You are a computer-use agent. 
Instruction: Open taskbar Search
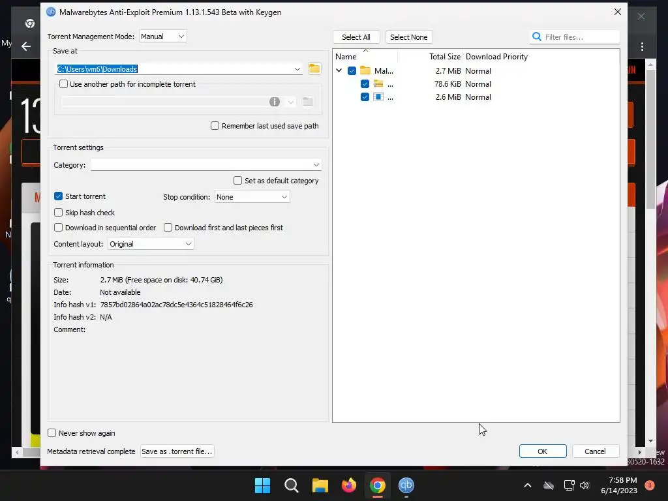point(292,485)
